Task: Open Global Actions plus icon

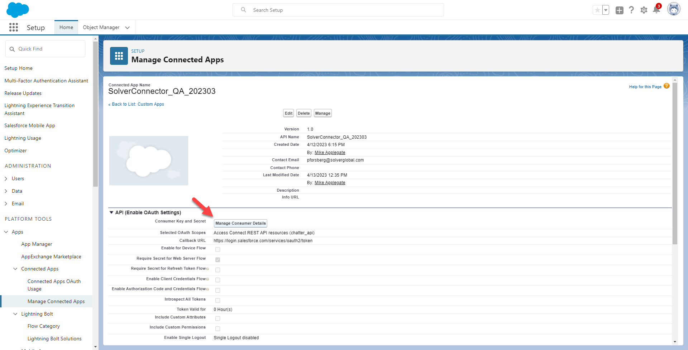Action: pyautogui.click(x=619, y=10)
